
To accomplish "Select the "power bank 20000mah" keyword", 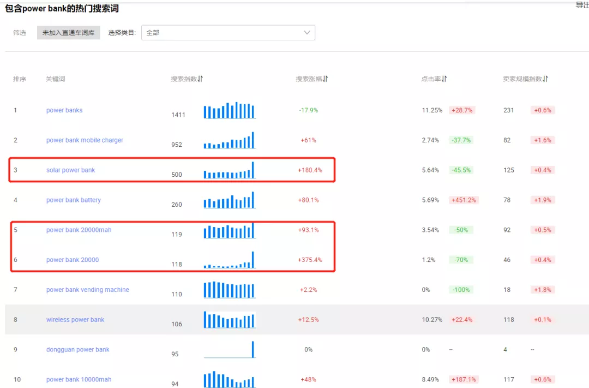I will click(x=78, y=230).
